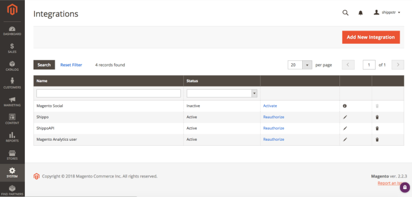Click the purple help widget icon
412x197 pixels.
pos(405,187)
